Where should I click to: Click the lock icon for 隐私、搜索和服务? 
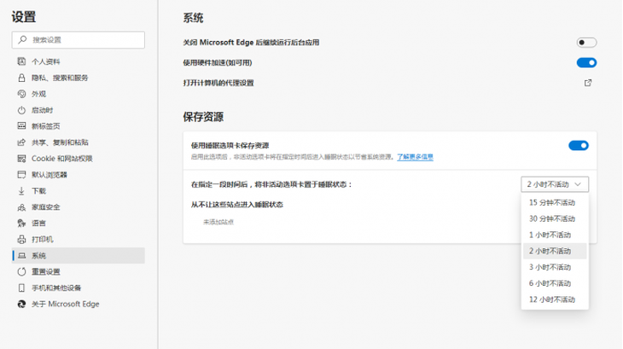tap(22, 78)
